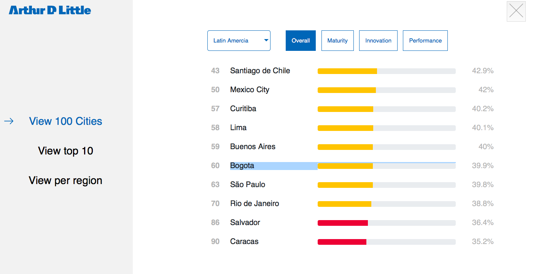Image resolution: width=533 pixels, height=274 pixels.
Task: Click the Lima city entry
Action: (238, 128)
